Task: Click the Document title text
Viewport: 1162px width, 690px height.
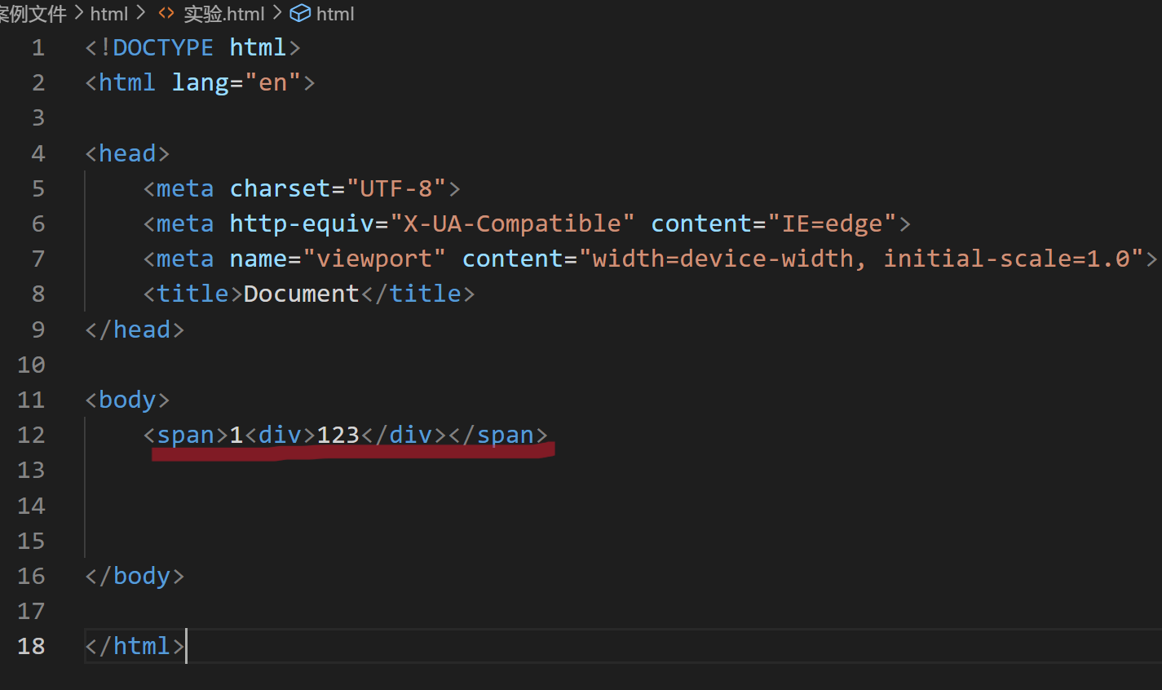Action: coord(302,294)
